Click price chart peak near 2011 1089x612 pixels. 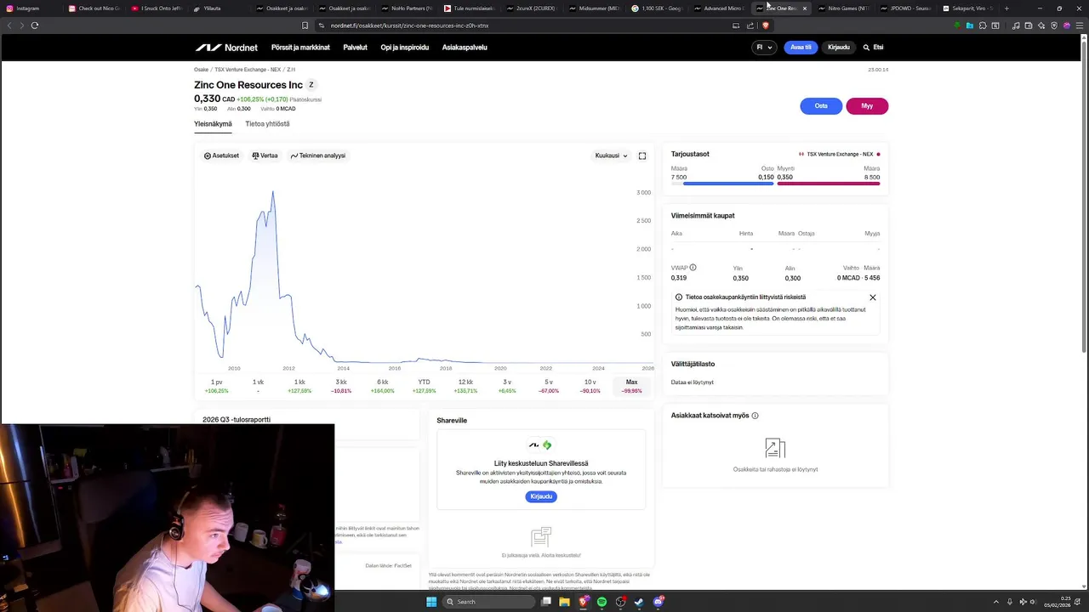click(272, 193)
